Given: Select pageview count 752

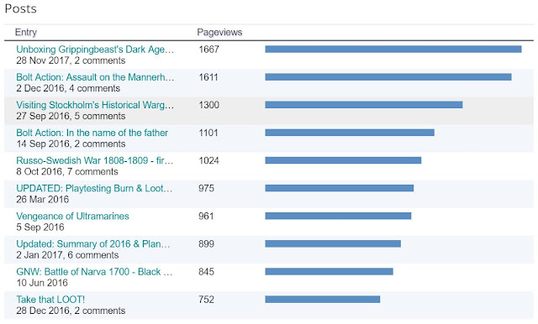Looking at the screenshot, I should pyautogui.click(x=206, y=300).
